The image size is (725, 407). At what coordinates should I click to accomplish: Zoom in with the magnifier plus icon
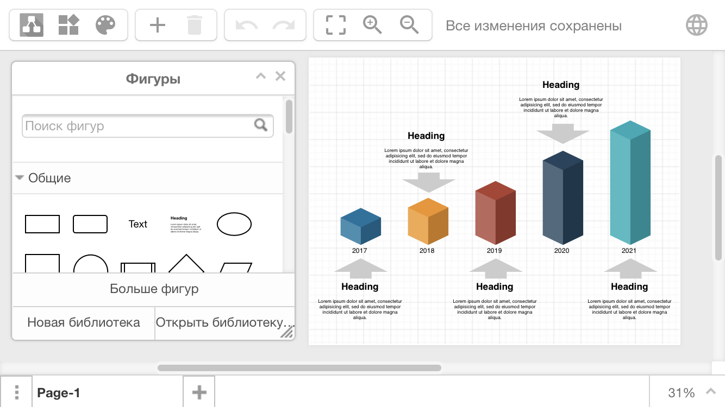click(x=372, y=25)
